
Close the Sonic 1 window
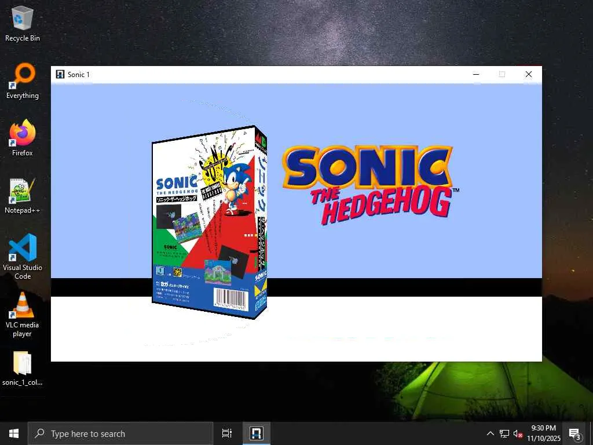tap(529, 74)
